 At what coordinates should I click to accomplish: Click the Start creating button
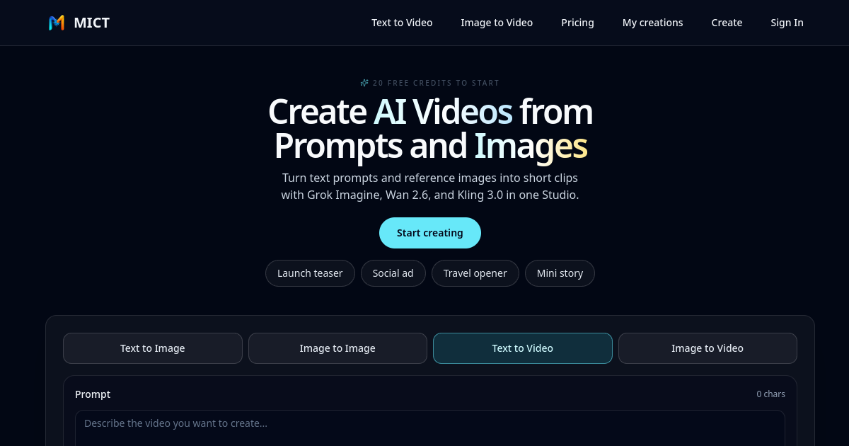pos(430,233)
